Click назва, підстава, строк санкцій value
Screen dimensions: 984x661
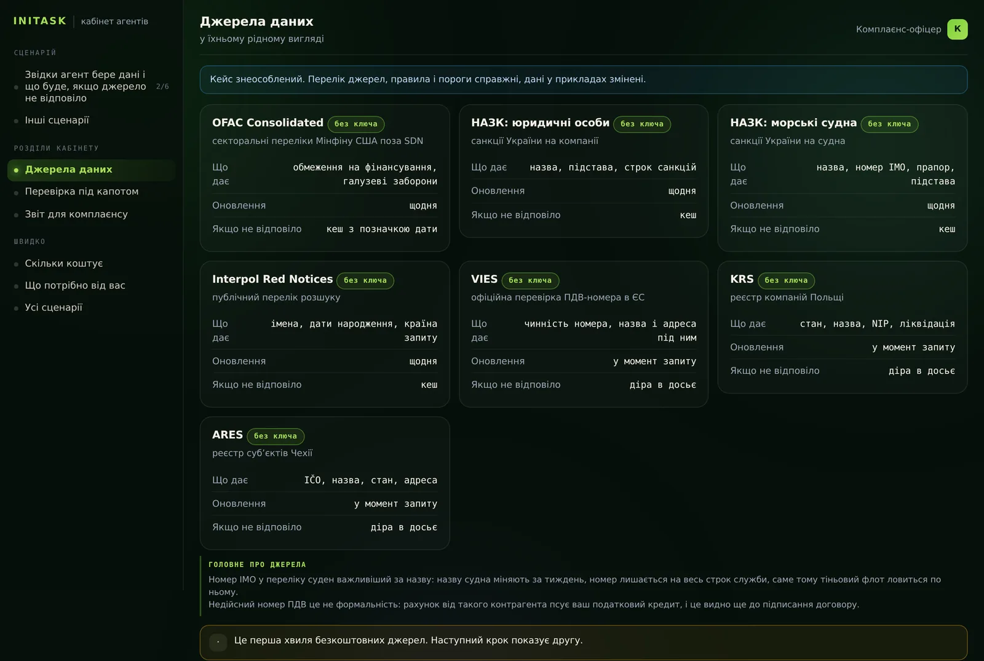[613, 167]
